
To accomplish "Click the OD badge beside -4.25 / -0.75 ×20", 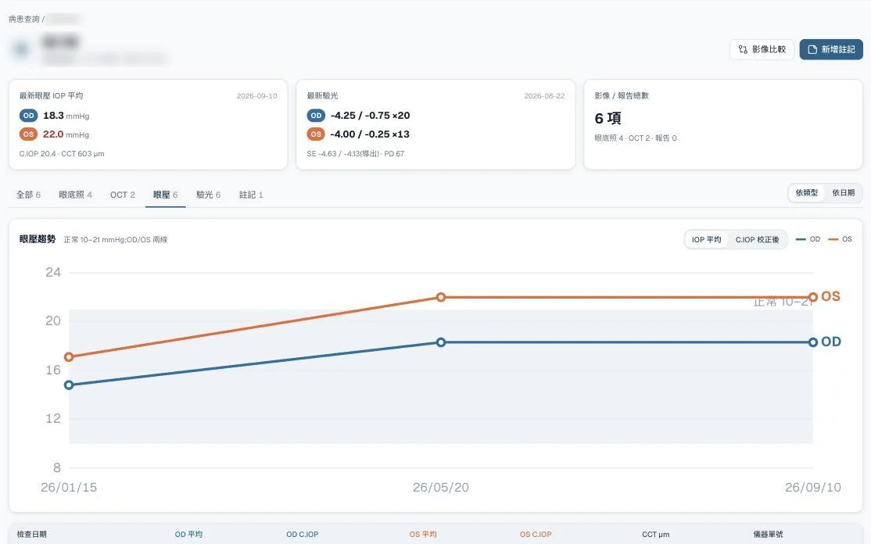I will (316, 116).
